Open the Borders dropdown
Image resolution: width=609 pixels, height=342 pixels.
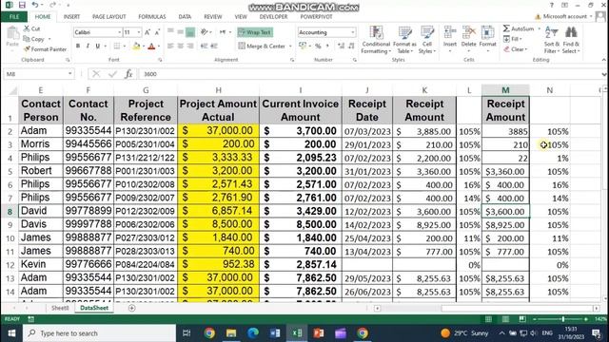(x=125, y=47)
